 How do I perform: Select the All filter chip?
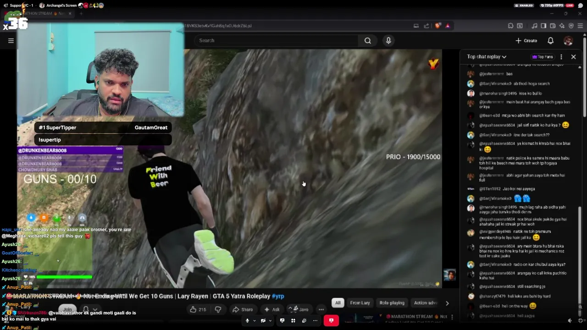[338, 303]
